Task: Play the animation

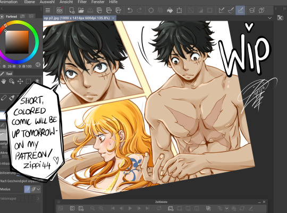Action: [130, 208]
